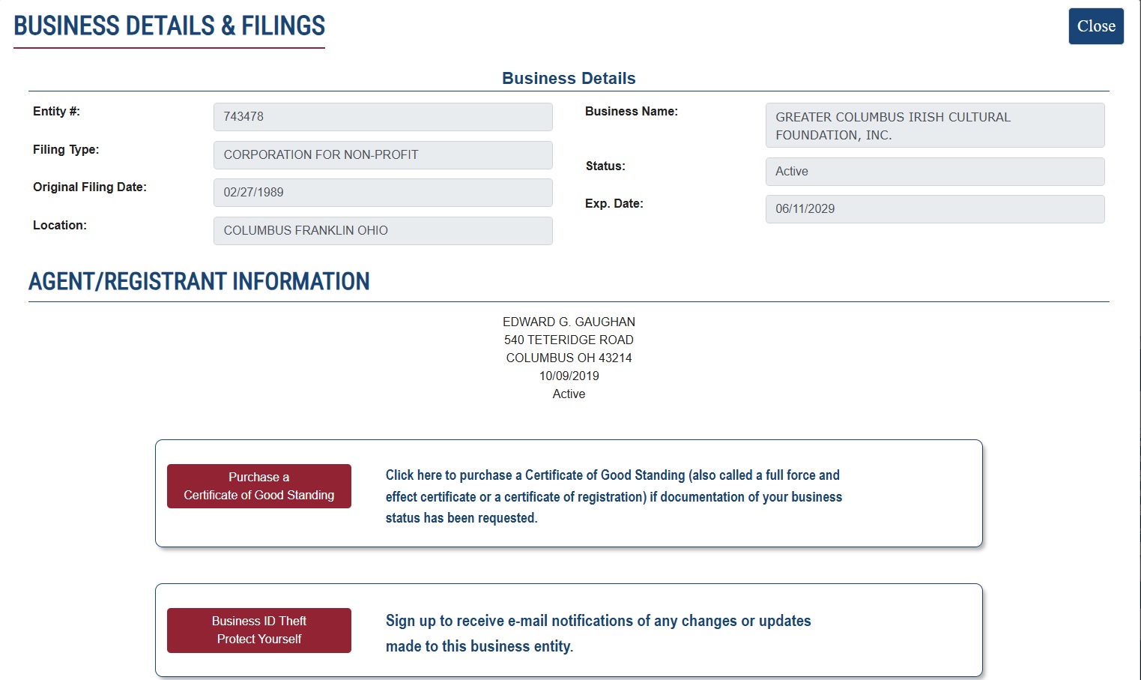
Task: Select the Entity # field showing 743478
Action: pos(383,117)
